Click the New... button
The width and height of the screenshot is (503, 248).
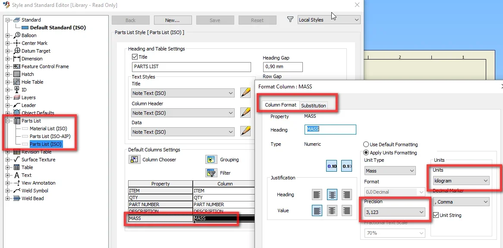(173, 20)
